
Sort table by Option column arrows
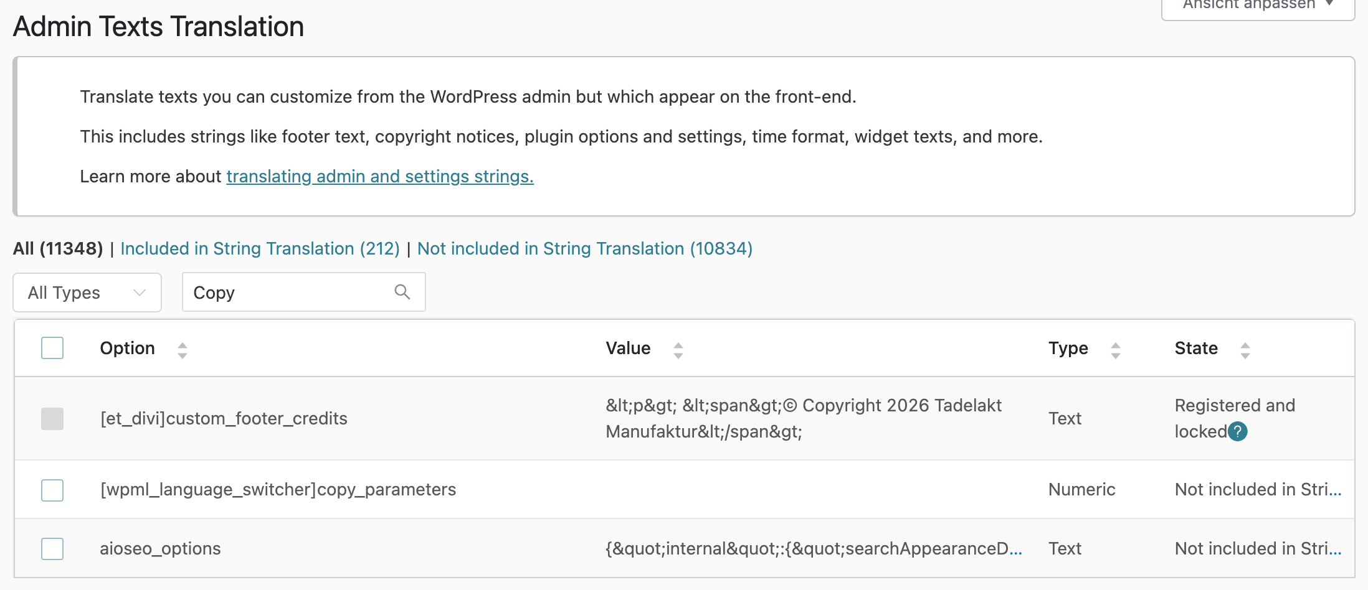coord(182,350)
